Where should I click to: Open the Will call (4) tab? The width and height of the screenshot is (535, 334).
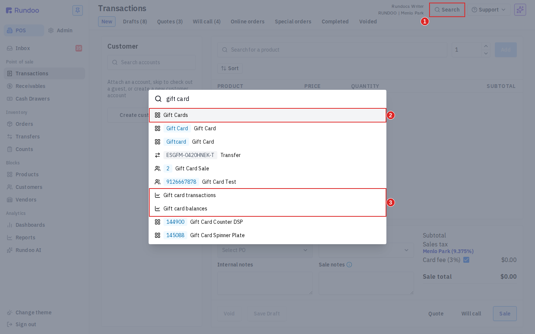click(x=207, y=22)
